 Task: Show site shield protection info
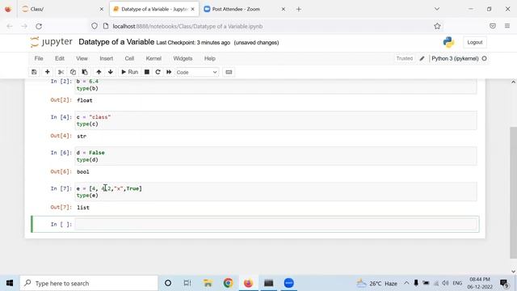pos(95,26)
